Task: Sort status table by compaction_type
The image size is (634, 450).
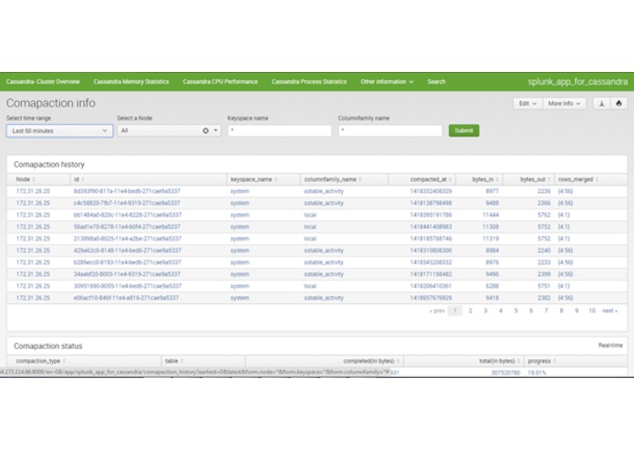Action: pyautogui.click(x=40, y=361)
